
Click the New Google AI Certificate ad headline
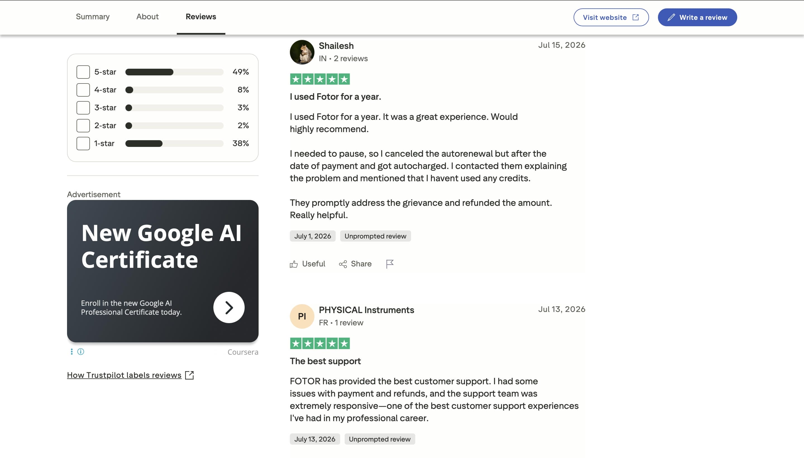(161, 246)
